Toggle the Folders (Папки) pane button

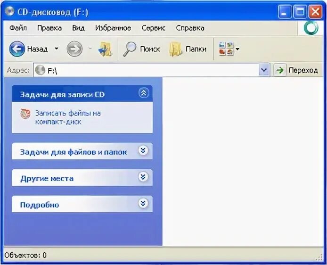tap(188, 49)
